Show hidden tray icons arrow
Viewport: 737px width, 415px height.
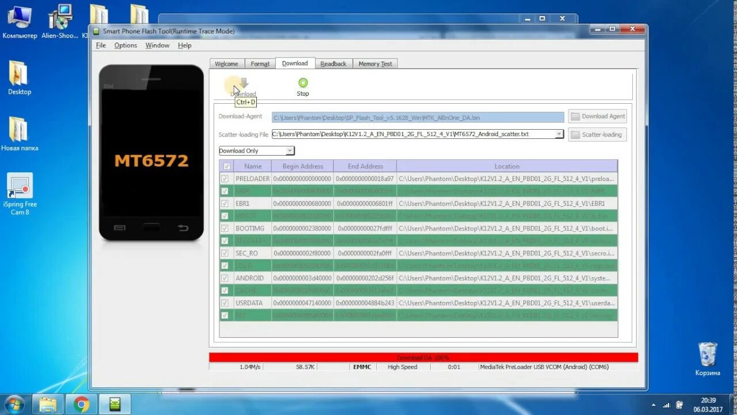(x=654, y=405)
